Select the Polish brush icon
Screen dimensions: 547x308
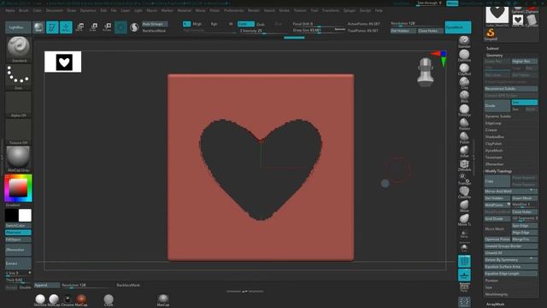pyautogui.click(x=464, y=138)
